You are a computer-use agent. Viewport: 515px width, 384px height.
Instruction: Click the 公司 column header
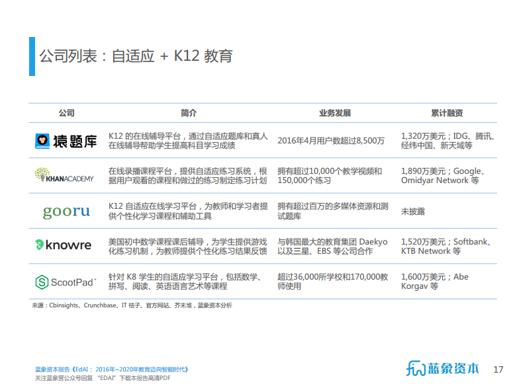[x=67, y=113]
